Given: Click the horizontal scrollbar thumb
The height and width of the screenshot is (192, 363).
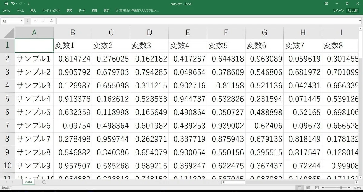Looking at the screenshot, I should coord(235,182).
